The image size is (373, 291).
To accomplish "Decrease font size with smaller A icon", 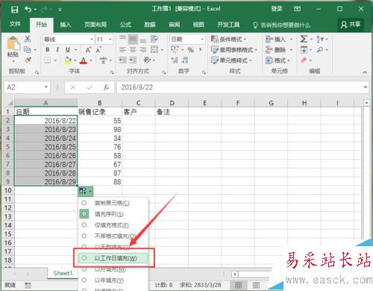I will point(98,50).
